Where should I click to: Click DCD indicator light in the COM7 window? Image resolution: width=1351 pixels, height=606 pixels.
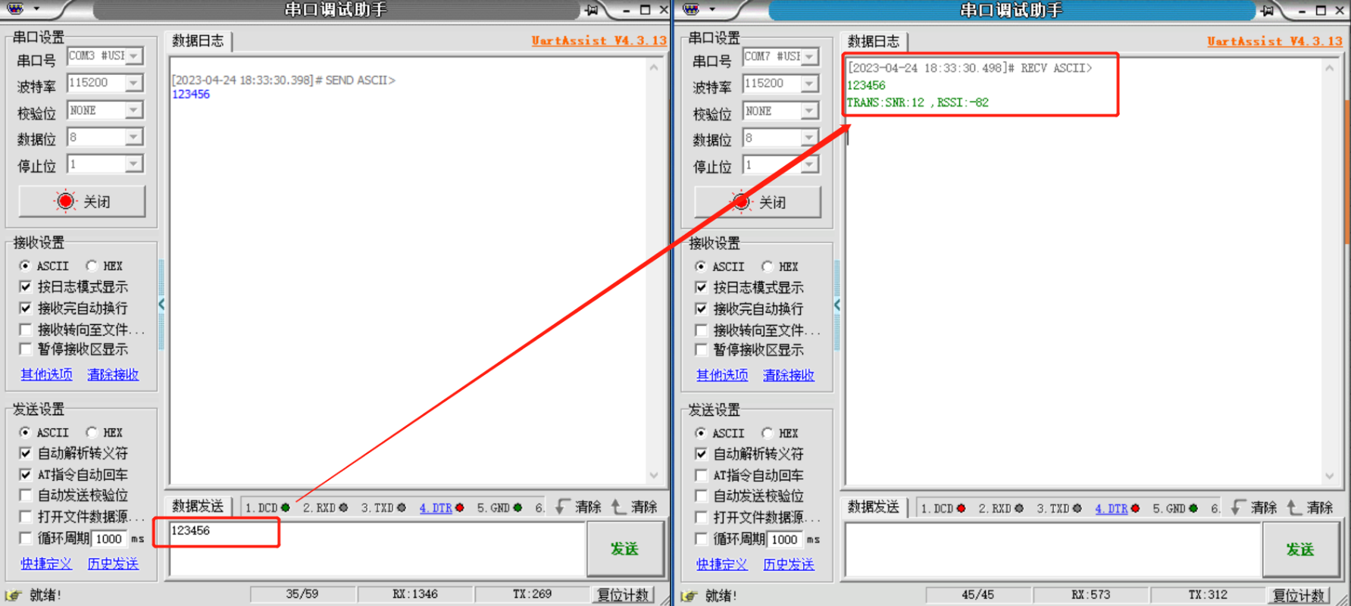point(961,508)
